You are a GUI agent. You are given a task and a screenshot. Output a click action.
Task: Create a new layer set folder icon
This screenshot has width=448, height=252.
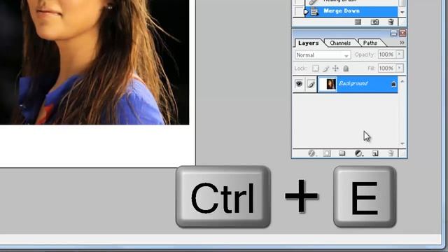[x=342, y=153]
